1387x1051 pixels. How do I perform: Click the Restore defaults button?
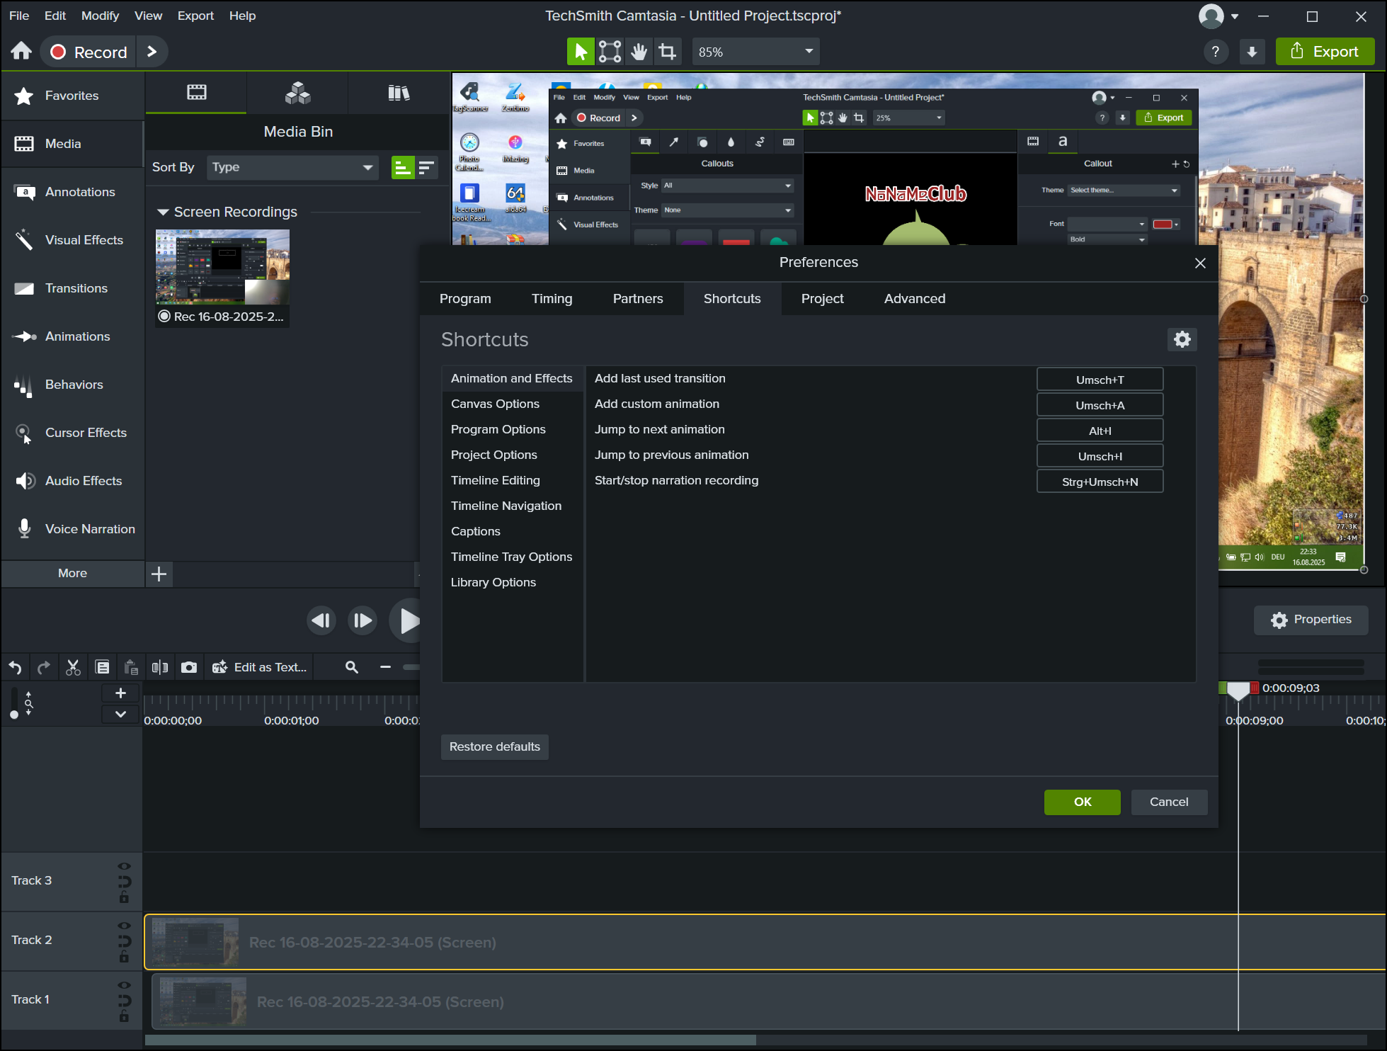(494, 746)
